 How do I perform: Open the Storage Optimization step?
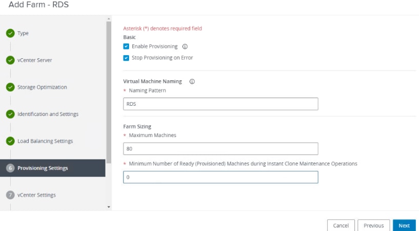(42, 87)
